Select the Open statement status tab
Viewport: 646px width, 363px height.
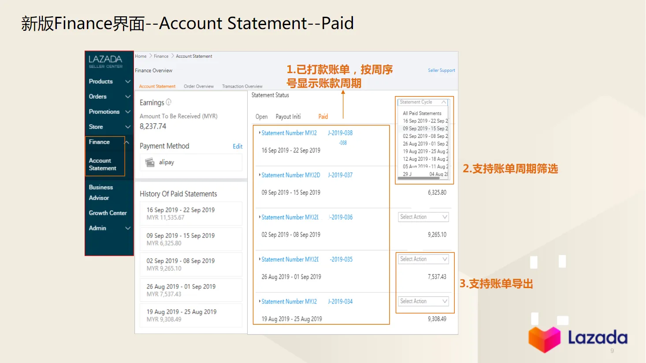coord(261,116)
